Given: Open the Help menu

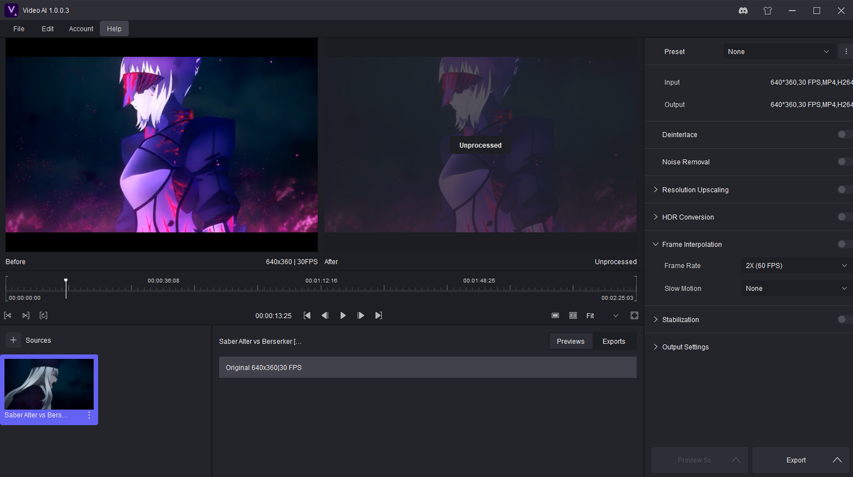Looking at the screenshot, I should coord(114,29).
